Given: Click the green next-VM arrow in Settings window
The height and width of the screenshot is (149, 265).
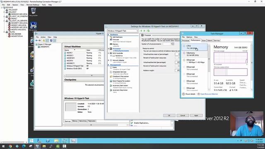Looking at the screenshot, I should (x=145, y=31).
